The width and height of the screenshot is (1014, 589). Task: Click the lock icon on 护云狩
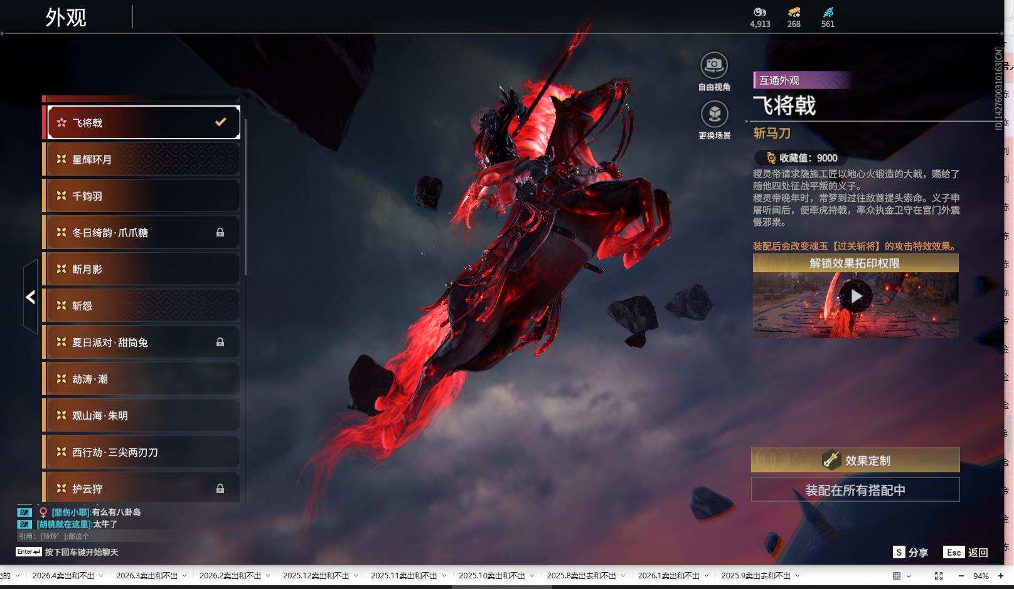(x=220, y=489)
